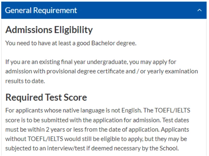Click the line starting 'If you are an existing'

coord(91,62)
